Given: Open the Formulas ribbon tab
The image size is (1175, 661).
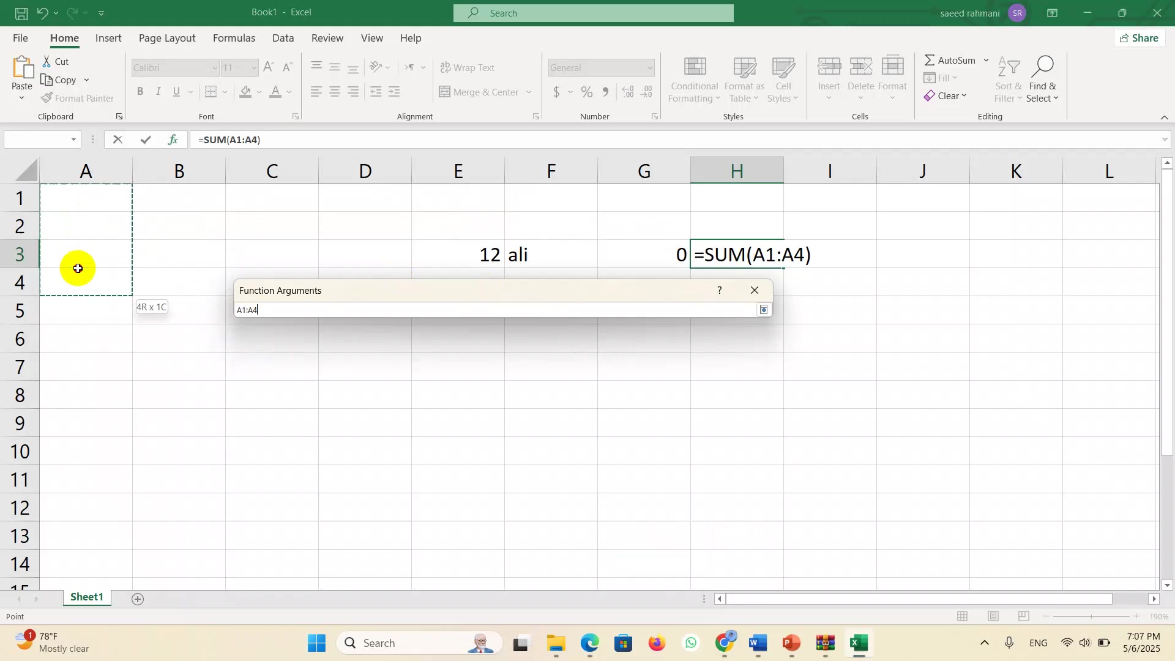Looking at the screenshot, I should click(x=234, y=38).
